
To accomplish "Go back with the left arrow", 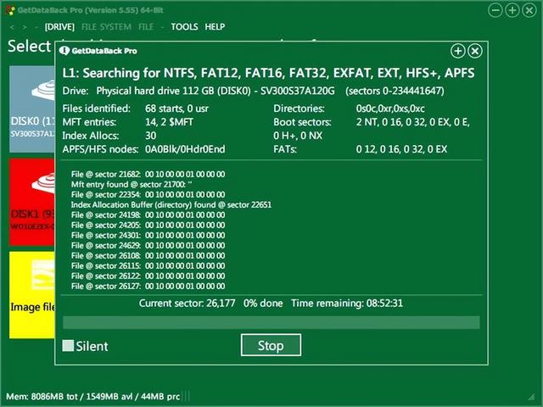I will pyautogui.click(x=12, y=27).
